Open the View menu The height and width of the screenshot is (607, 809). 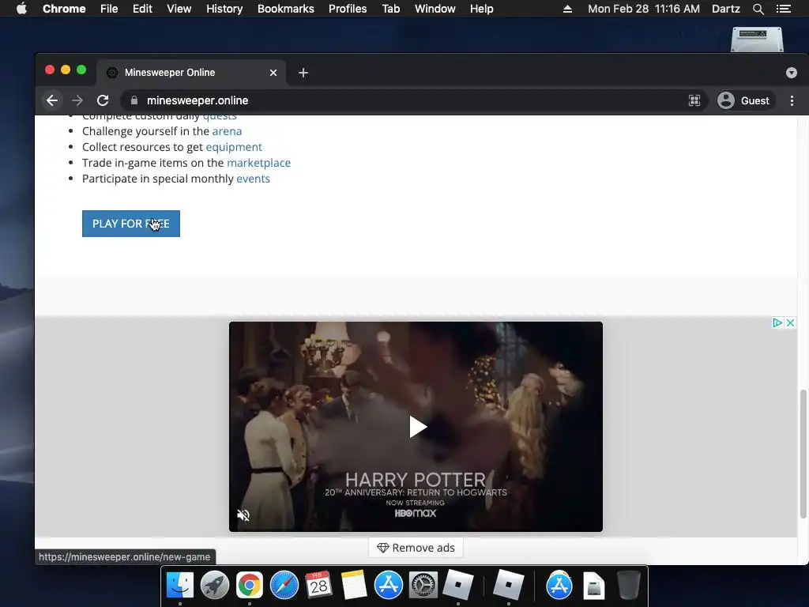(x=179, y=9)
